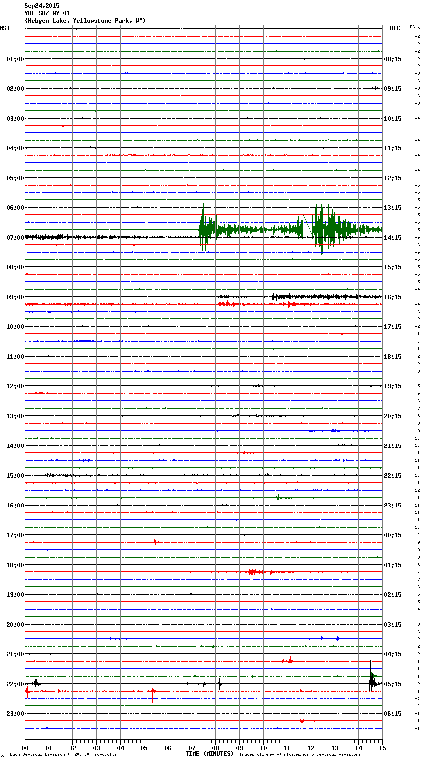Click the Each Vertical Division scale note
Viewport: 422px width, 761px height.
tap(63, 755)
